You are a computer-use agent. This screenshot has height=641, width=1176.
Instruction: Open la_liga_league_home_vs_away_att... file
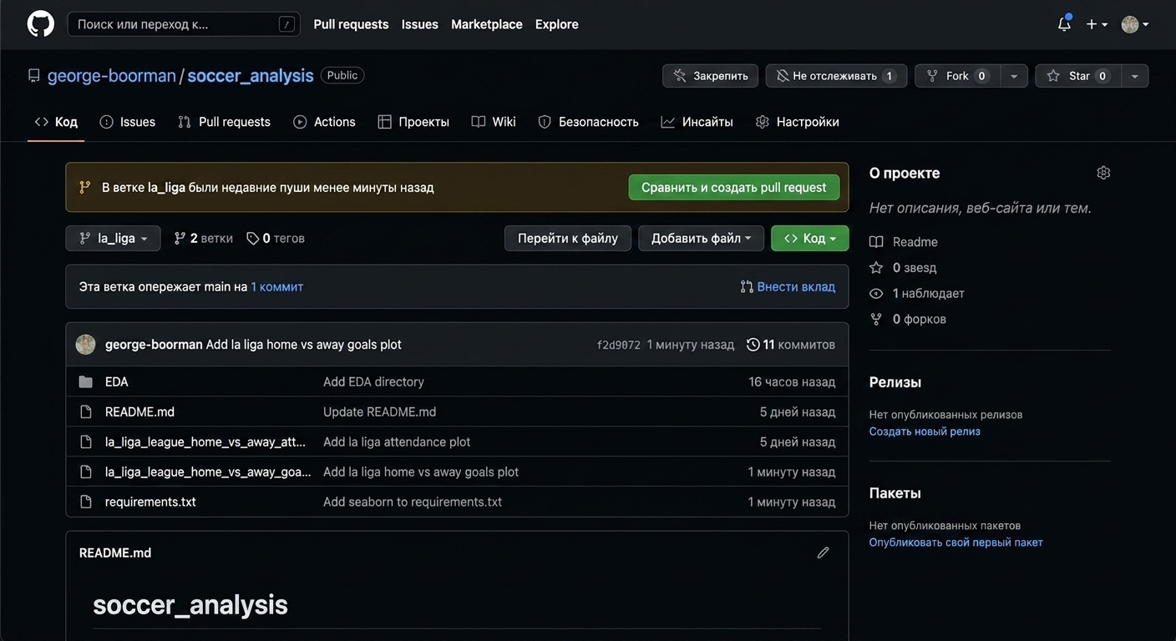(205, 442)
